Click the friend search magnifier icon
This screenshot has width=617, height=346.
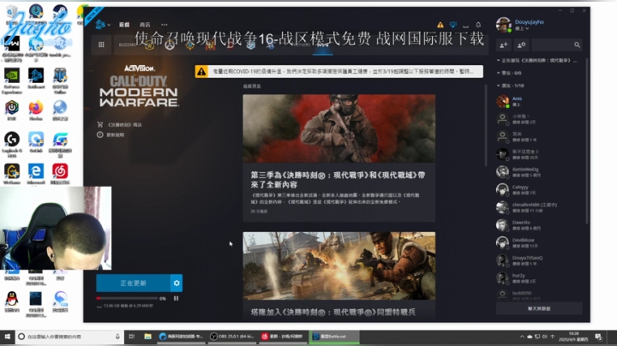click(x=577, y=45)
